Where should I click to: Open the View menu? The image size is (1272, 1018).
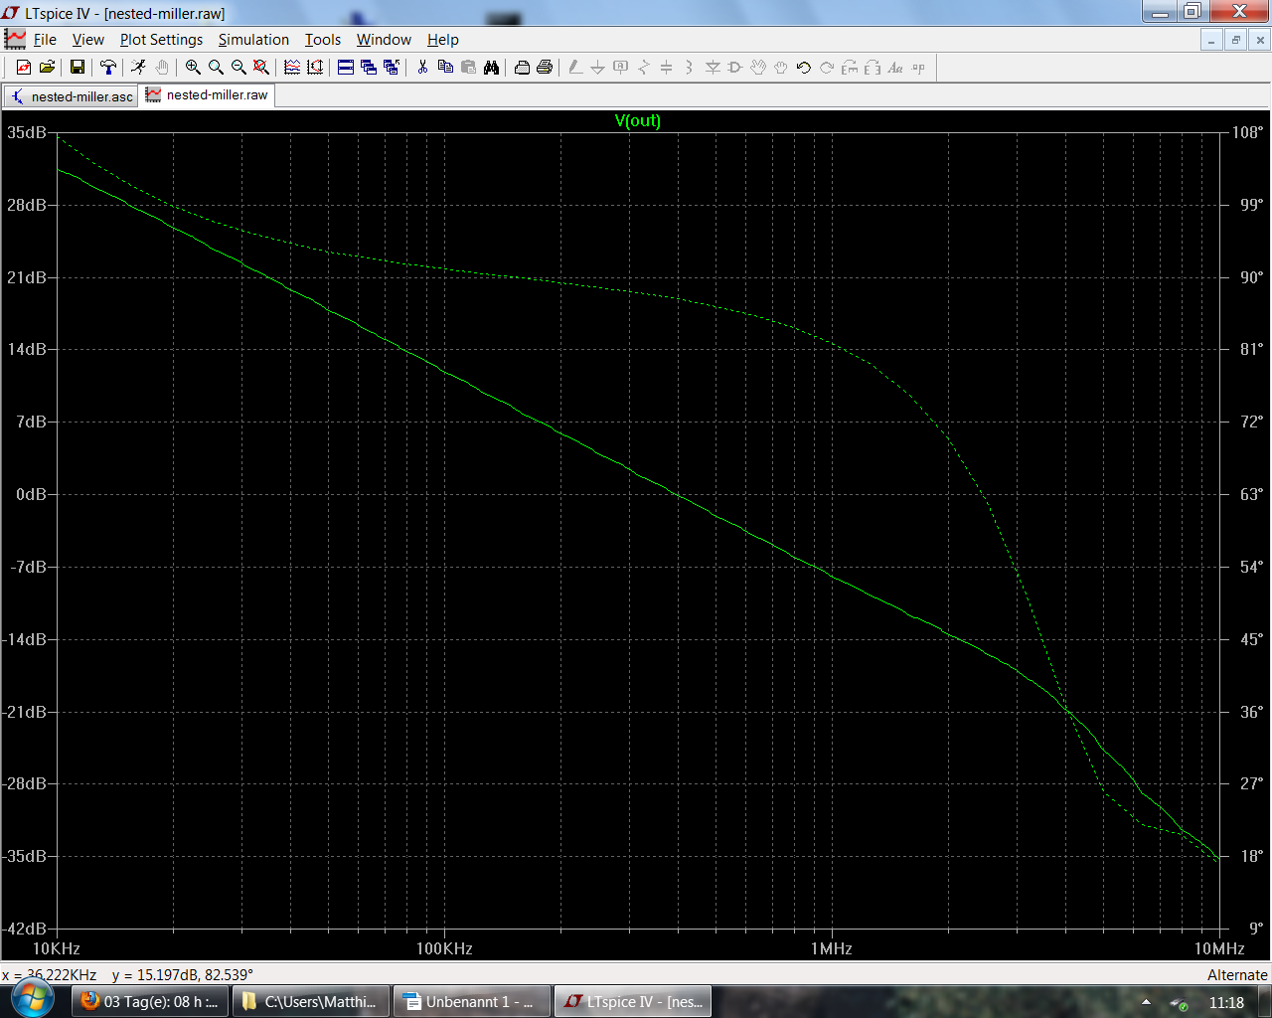coord(87,40)
